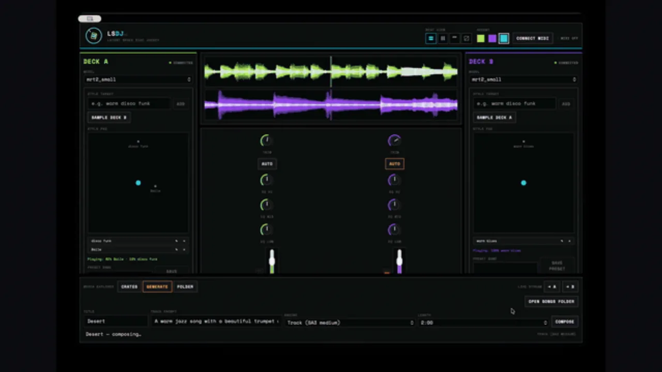Click Sample Deck A button in Deck B
The image size is (662, 372).
click(494, 117)
